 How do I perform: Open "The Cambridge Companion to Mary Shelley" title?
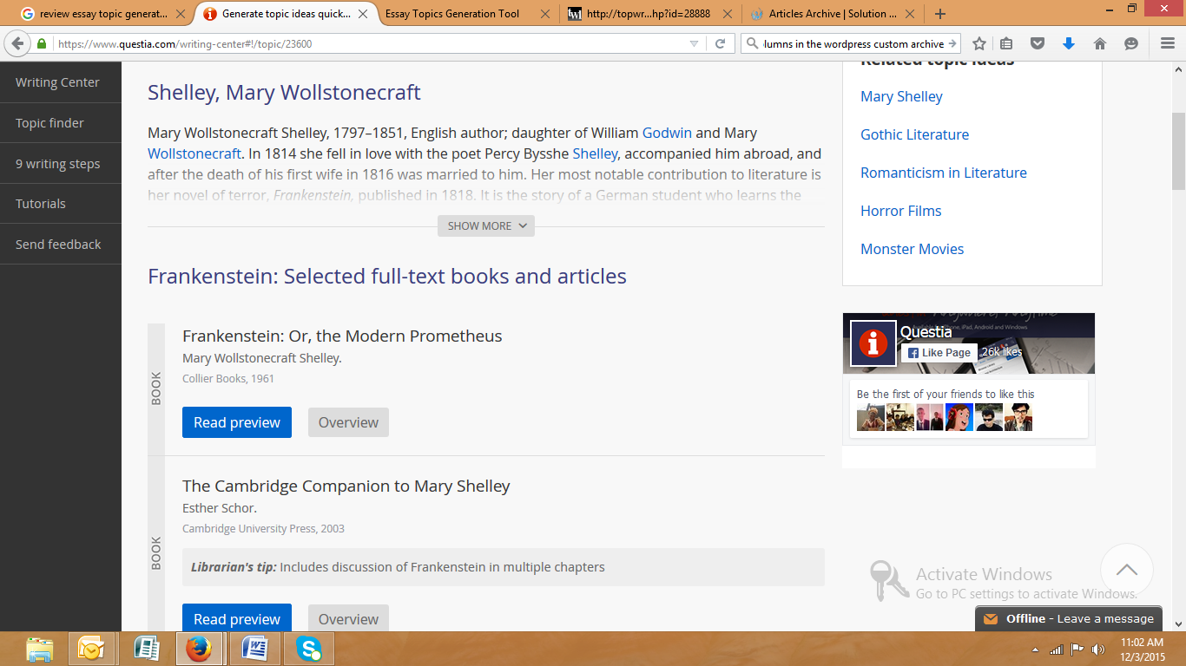[346, 486]
